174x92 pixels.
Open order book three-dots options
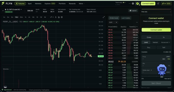pyautogui.click(x=137, y=22)
